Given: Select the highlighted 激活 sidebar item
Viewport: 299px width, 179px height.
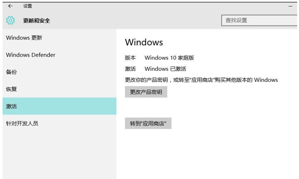Looking at the screenshot, I should pyautogui.click(x=12, y=106).
